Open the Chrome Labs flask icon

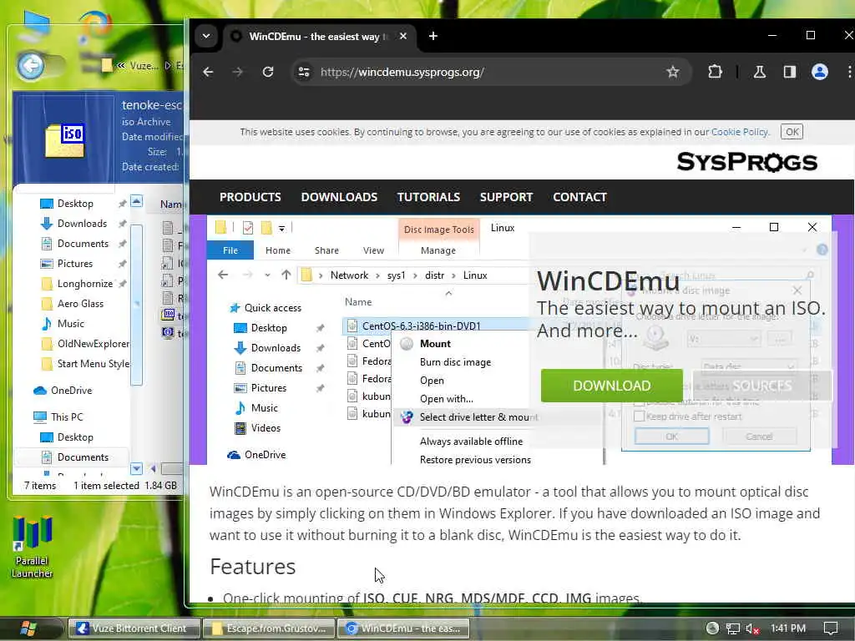coord(760,72)
